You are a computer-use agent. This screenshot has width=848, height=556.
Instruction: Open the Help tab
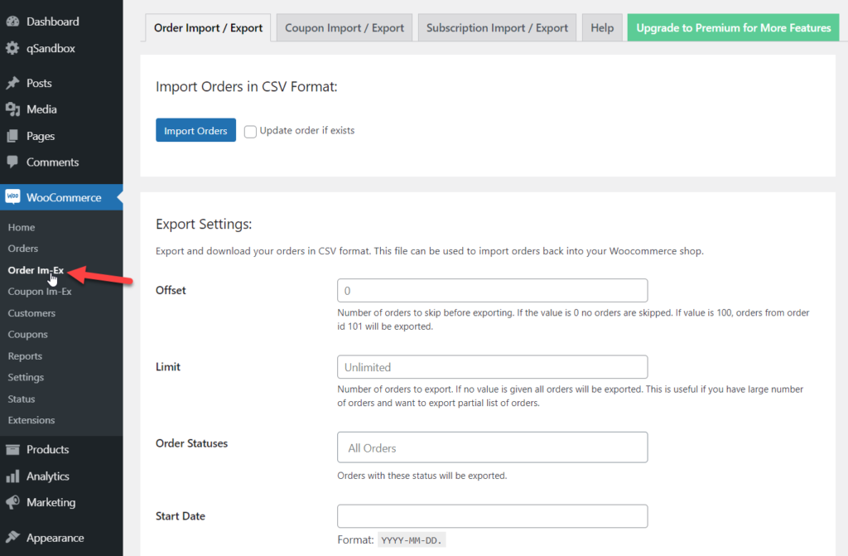(602, 27)
